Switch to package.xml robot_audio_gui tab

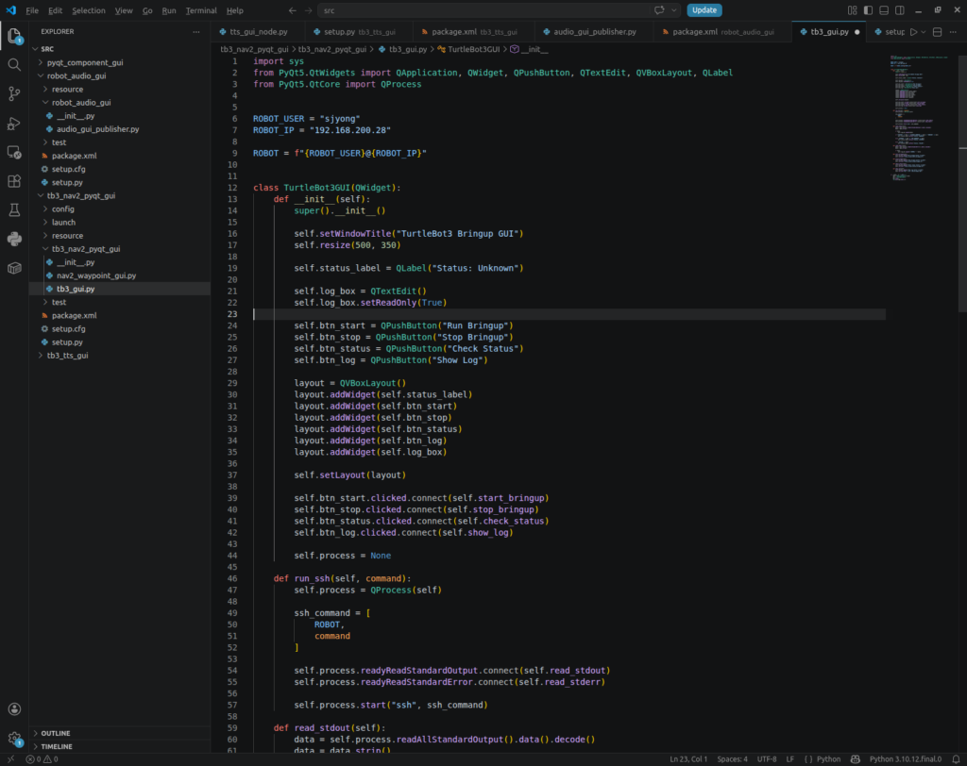(x=722, y=32)
